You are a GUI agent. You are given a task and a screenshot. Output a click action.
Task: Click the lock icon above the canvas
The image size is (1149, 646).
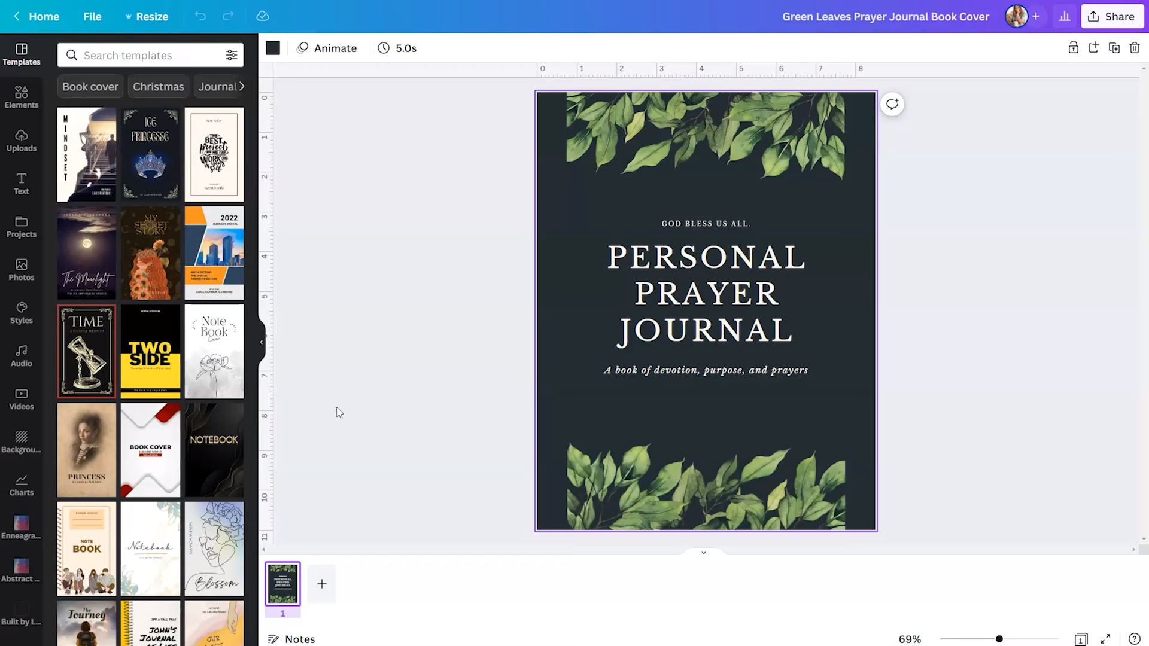click(x=1073, y=48)
